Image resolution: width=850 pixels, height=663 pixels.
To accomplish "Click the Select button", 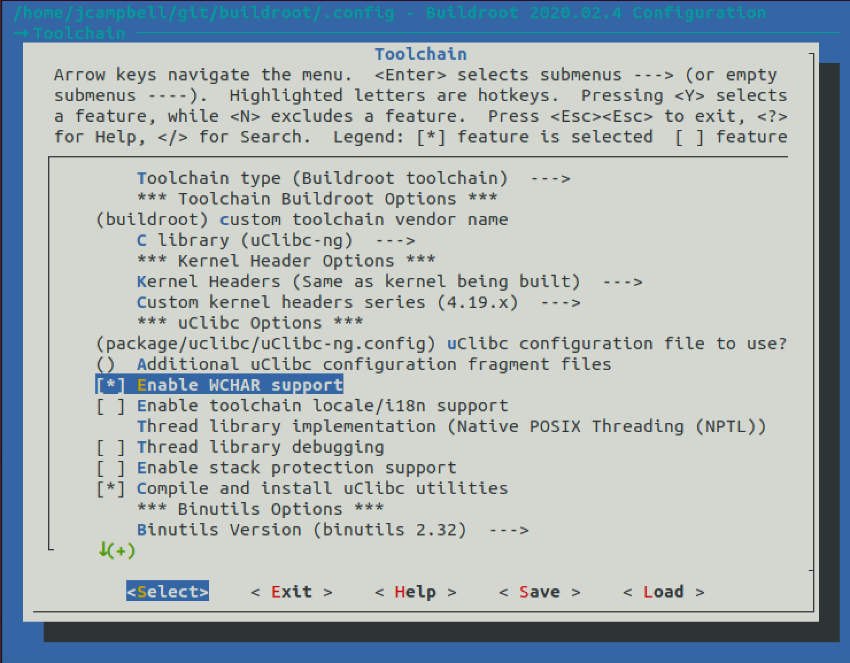I will [168, 592].
